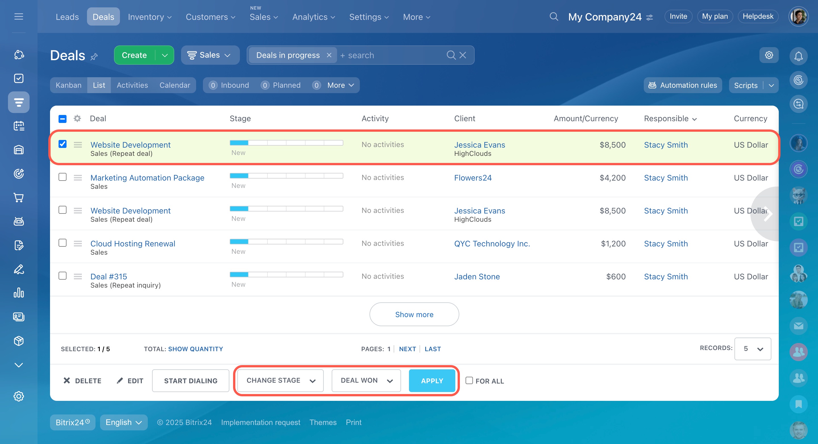The width and height of the screenshot is (818, 444).
Task: Select the Deal #315 row checkbox
Action: pyautogui.click(x=63, y=276)
